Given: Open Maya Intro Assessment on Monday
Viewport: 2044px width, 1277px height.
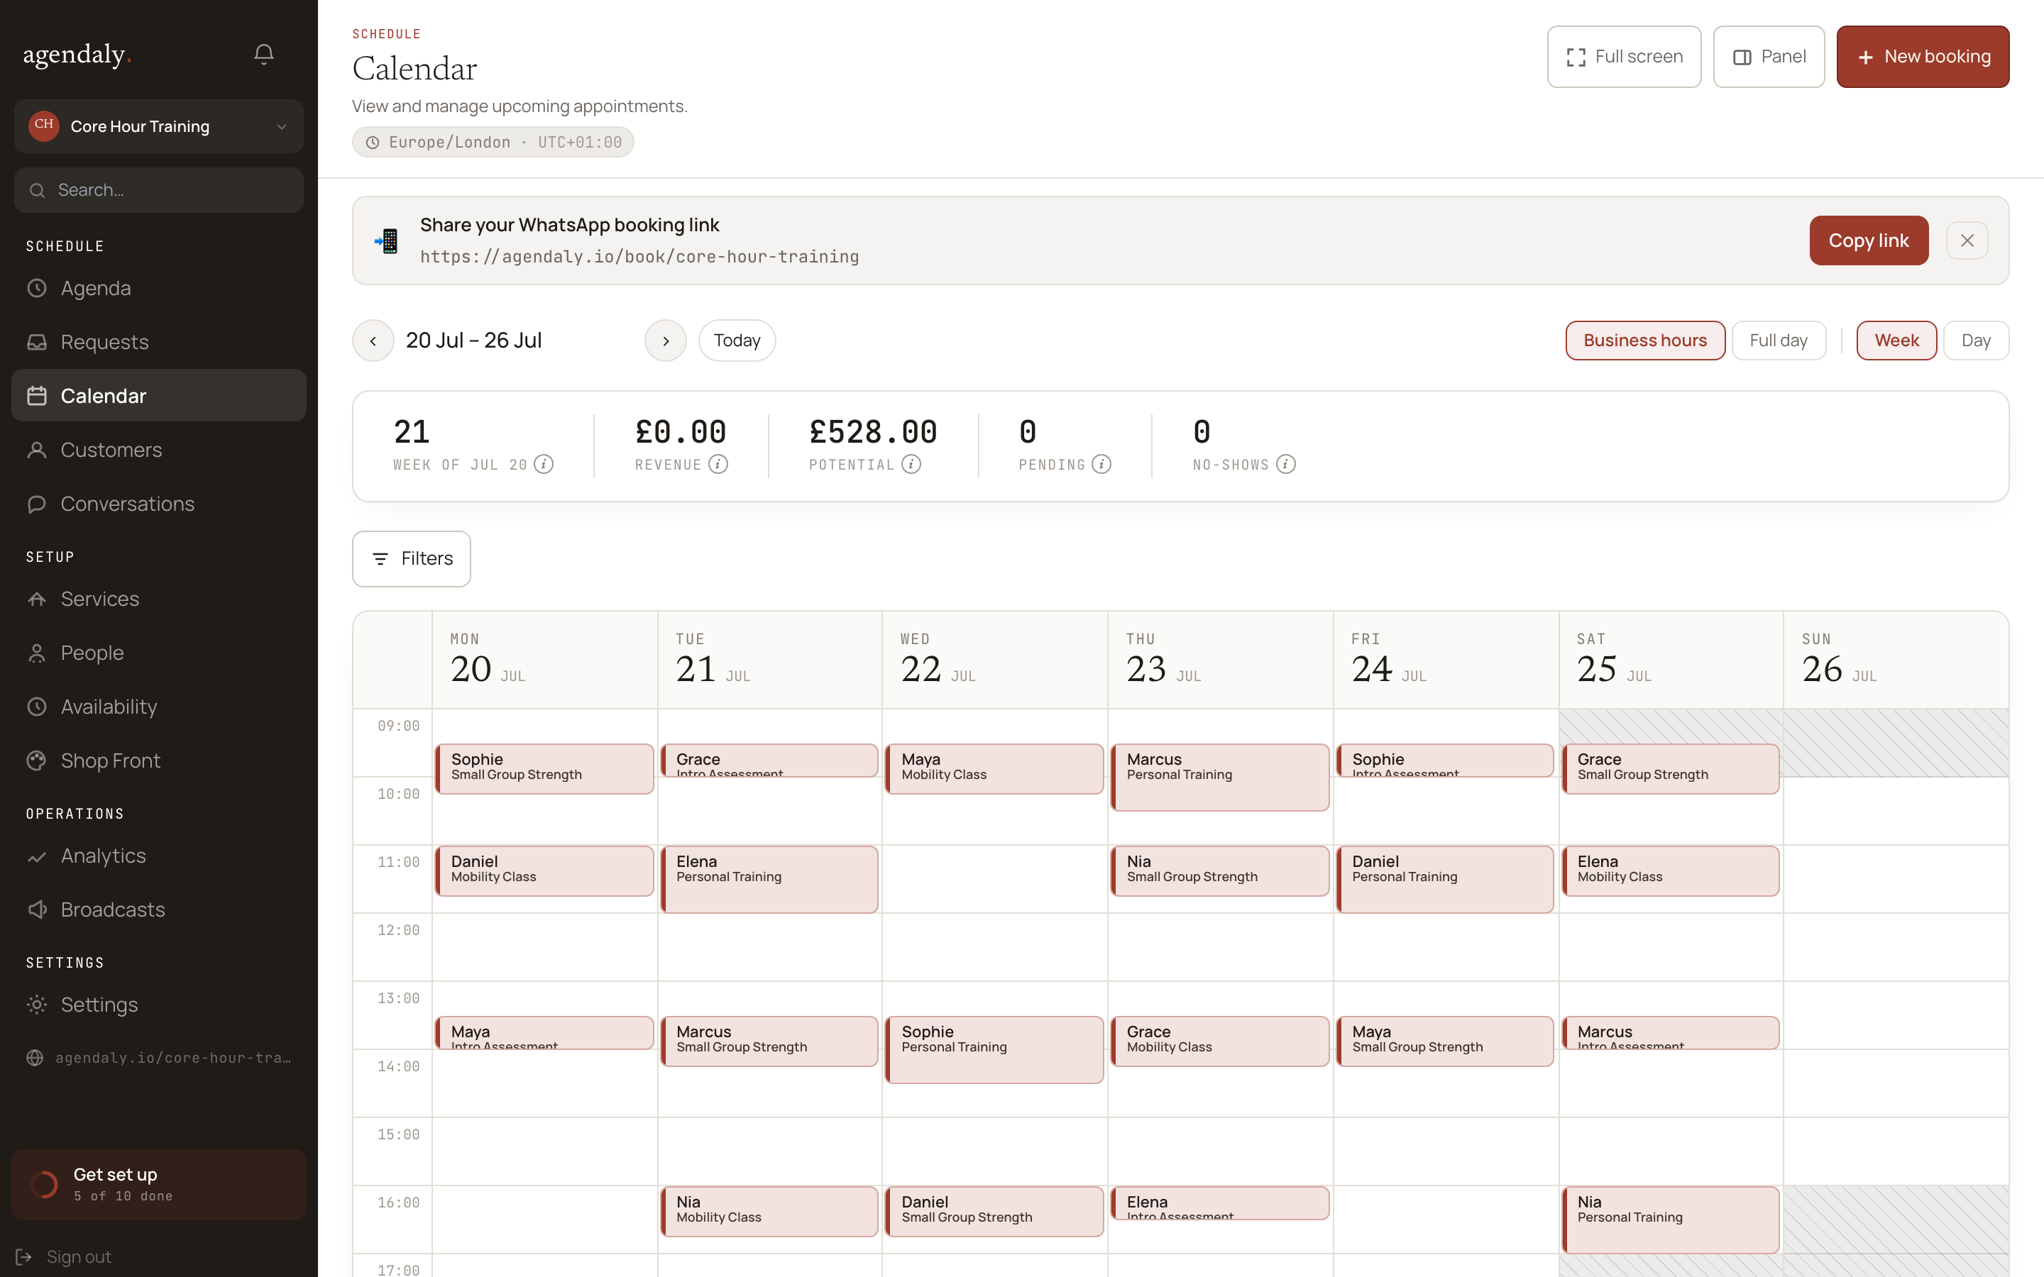Looking at the screenshot, I should (545, 1033).
